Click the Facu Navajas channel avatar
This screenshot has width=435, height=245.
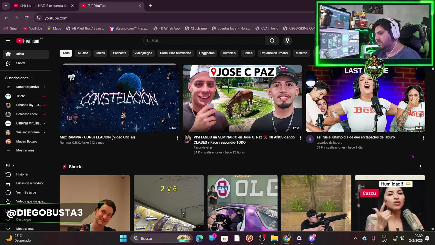(x=187, y=139)
